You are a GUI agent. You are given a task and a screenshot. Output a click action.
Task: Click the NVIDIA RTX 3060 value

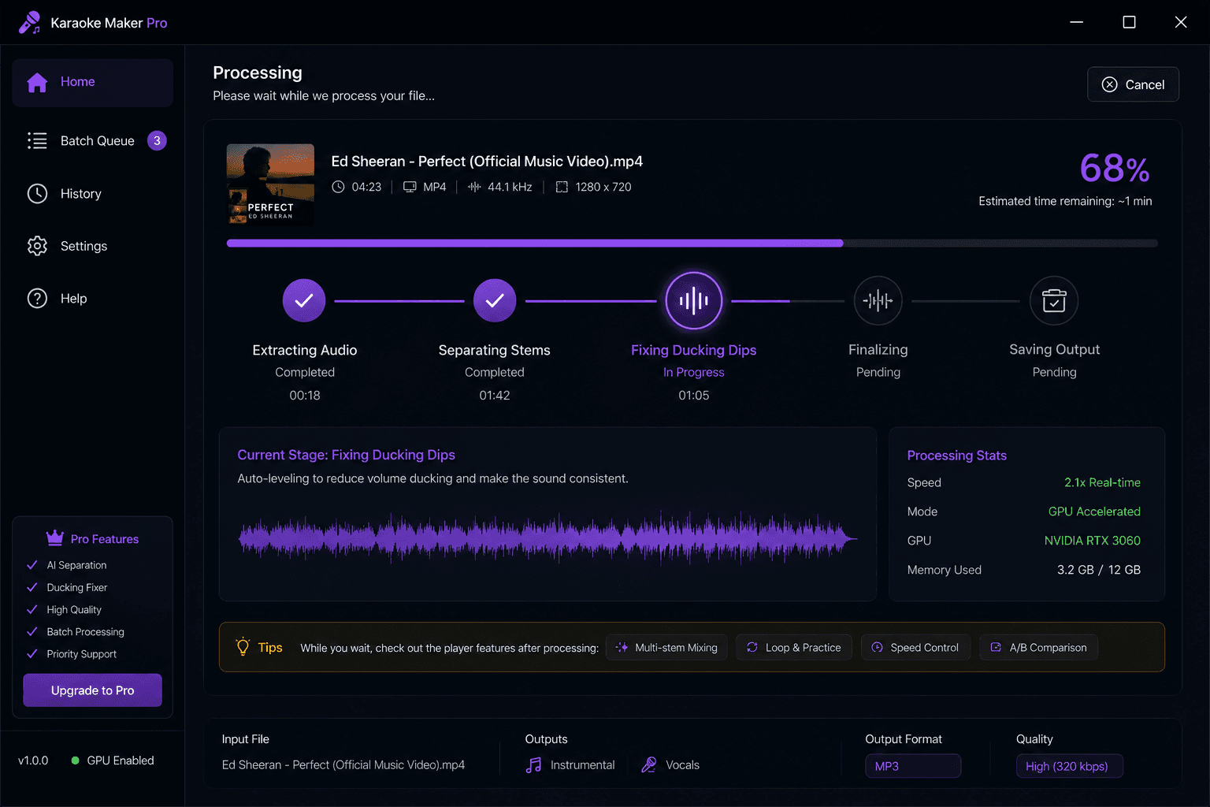pyautogui.click(x=1092, y=541)
